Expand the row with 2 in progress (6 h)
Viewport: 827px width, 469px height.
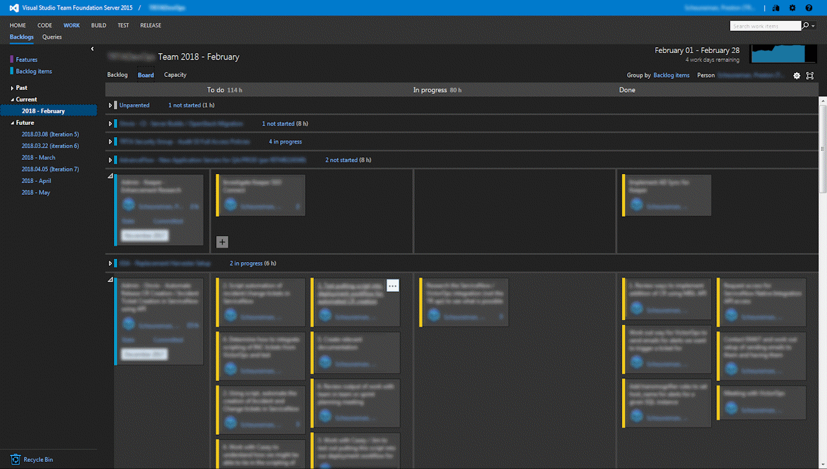point(111,263)
